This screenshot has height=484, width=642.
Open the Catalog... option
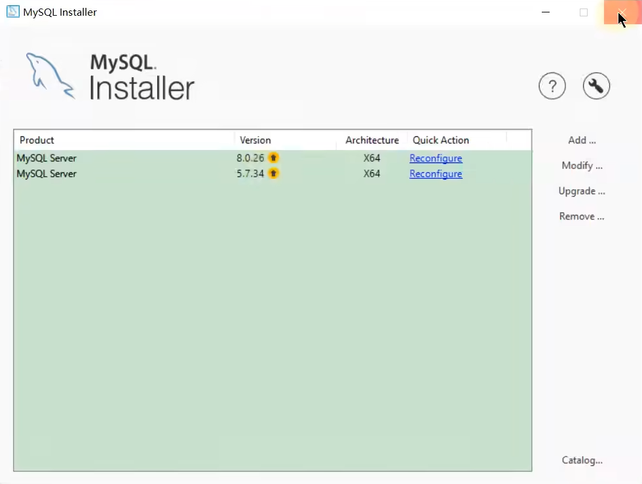tap(582, 460)
